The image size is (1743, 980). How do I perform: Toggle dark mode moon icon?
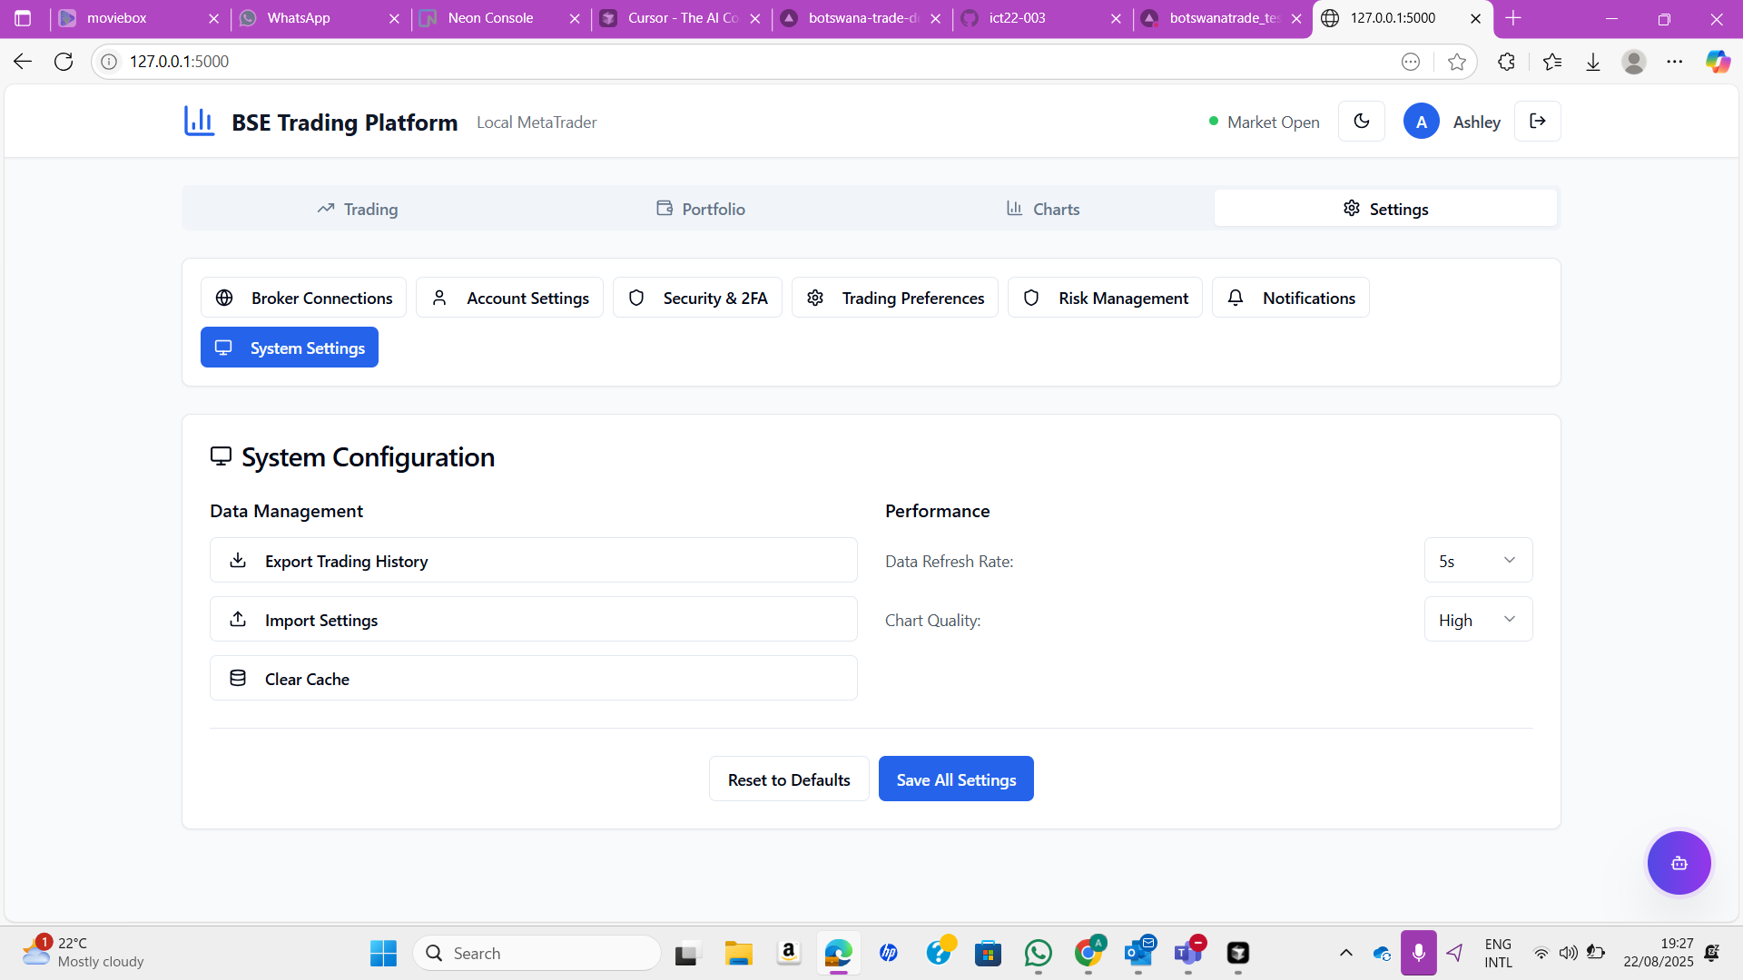pos(1361,122)
